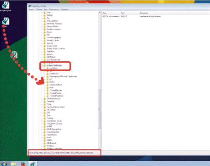Expand the Print key
The width and height of the screenshot is (210, 166).
pos(42,13)
